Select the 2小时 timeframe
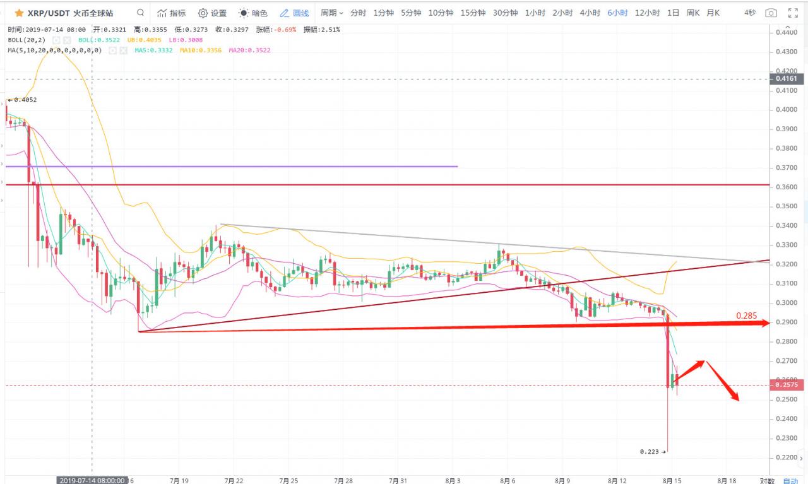 562,13
